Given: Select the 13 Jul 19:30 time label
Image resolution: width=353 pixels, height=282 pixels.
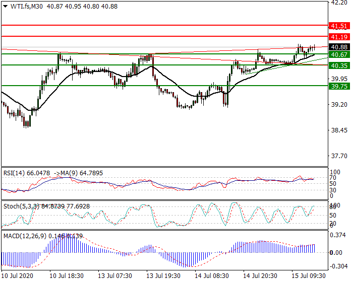Looking at the screenshot, I should click(x=163, y=276).
